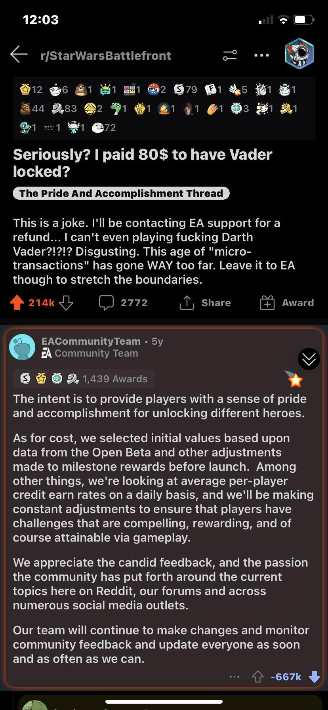Open the r/StarWarsBattlefront community page
Screen dimensions: 328x710
[x=106, y=55]
